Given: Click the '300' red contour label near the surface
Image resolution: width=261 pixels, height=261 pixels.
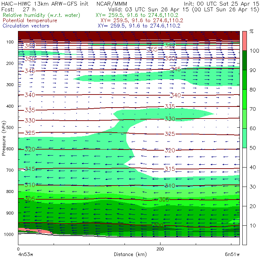Looking at the screenshot, I should pos(158,225).
